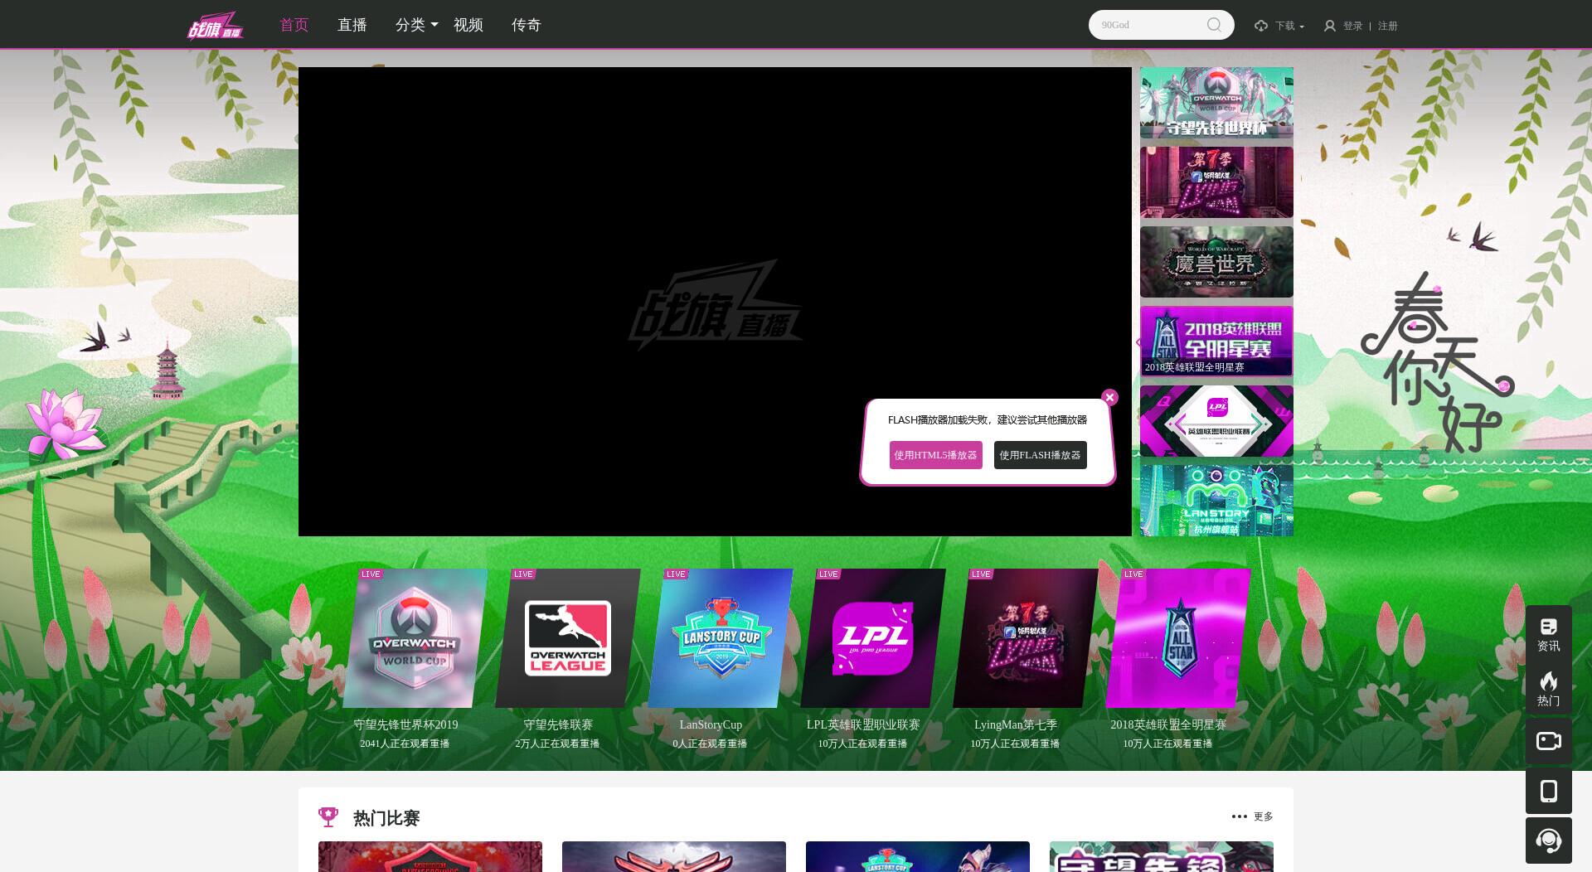Click 使用FLASH播放器 button
The width and height of the screenshot is (1592, 872).
1040,455
